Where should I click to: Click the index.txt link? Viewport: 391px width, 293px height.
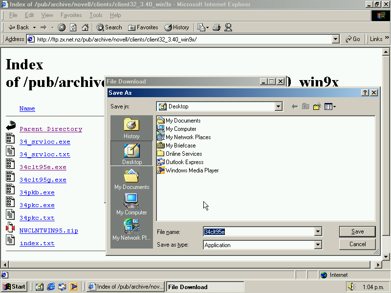click(37, 243)
